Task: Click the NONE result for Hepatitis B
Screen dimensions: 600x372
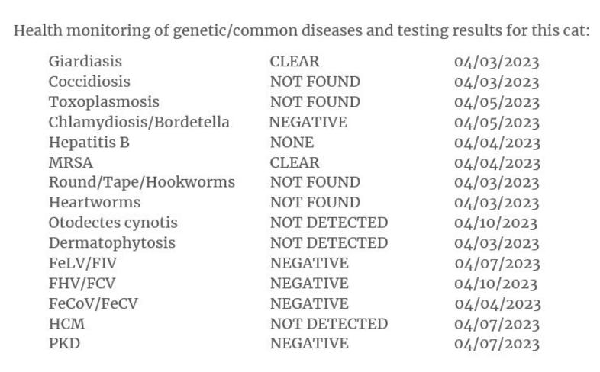Action: tap(292, 143)
